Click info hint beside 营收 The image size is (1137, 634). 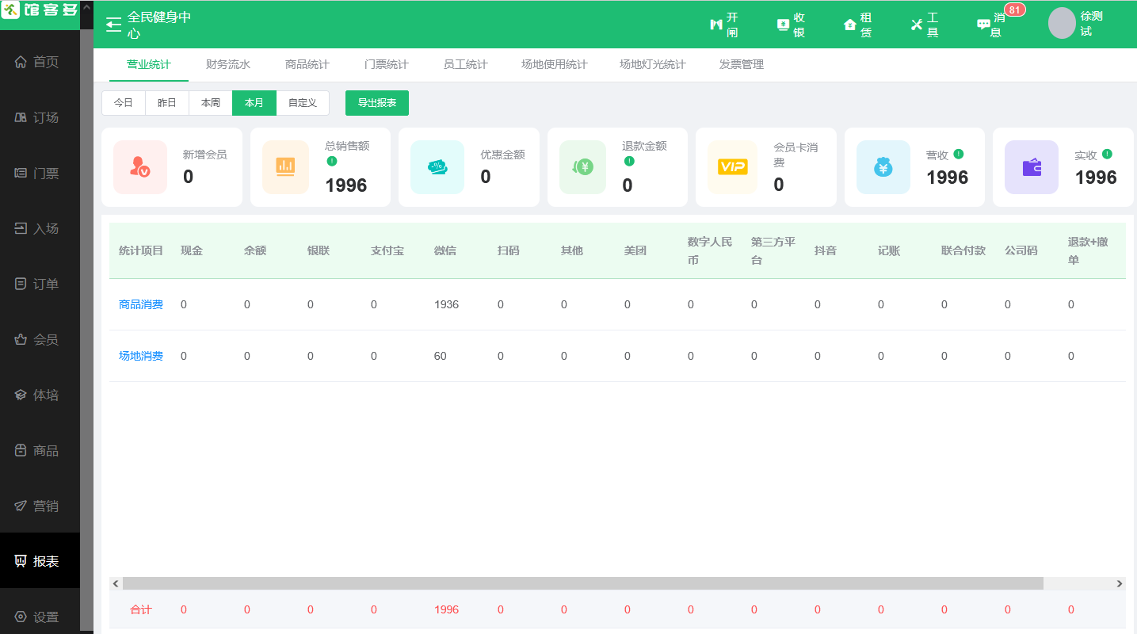(959, 154)
